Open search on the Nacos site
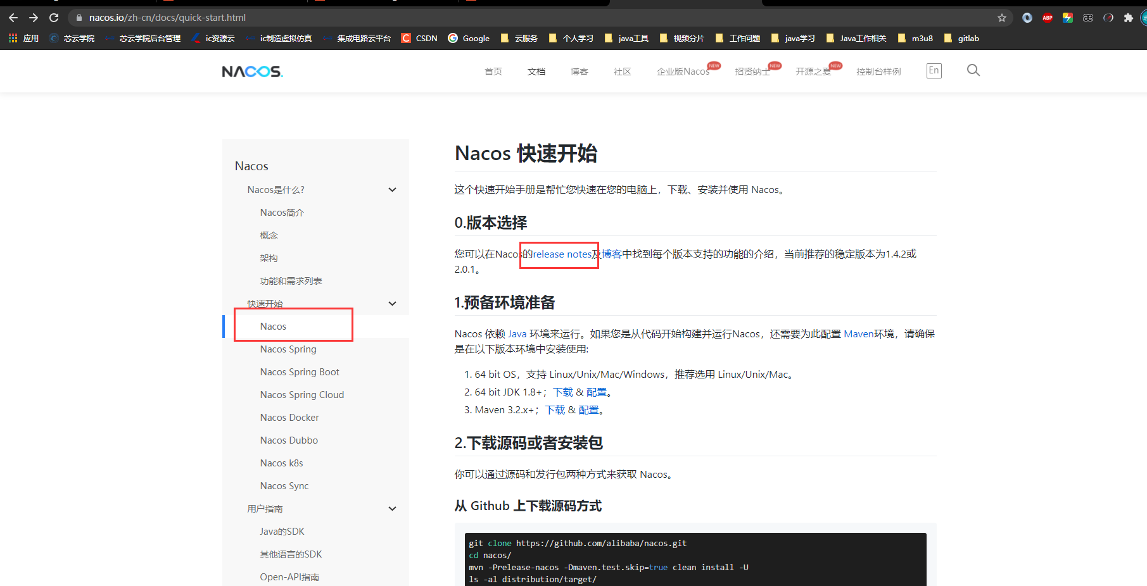 (973, 70)
